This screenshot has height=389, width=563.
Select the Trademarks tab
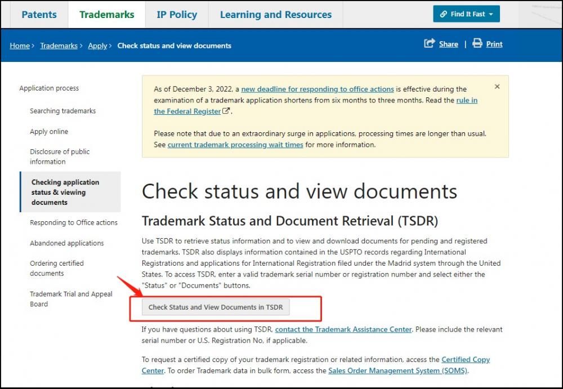(106, 15)
